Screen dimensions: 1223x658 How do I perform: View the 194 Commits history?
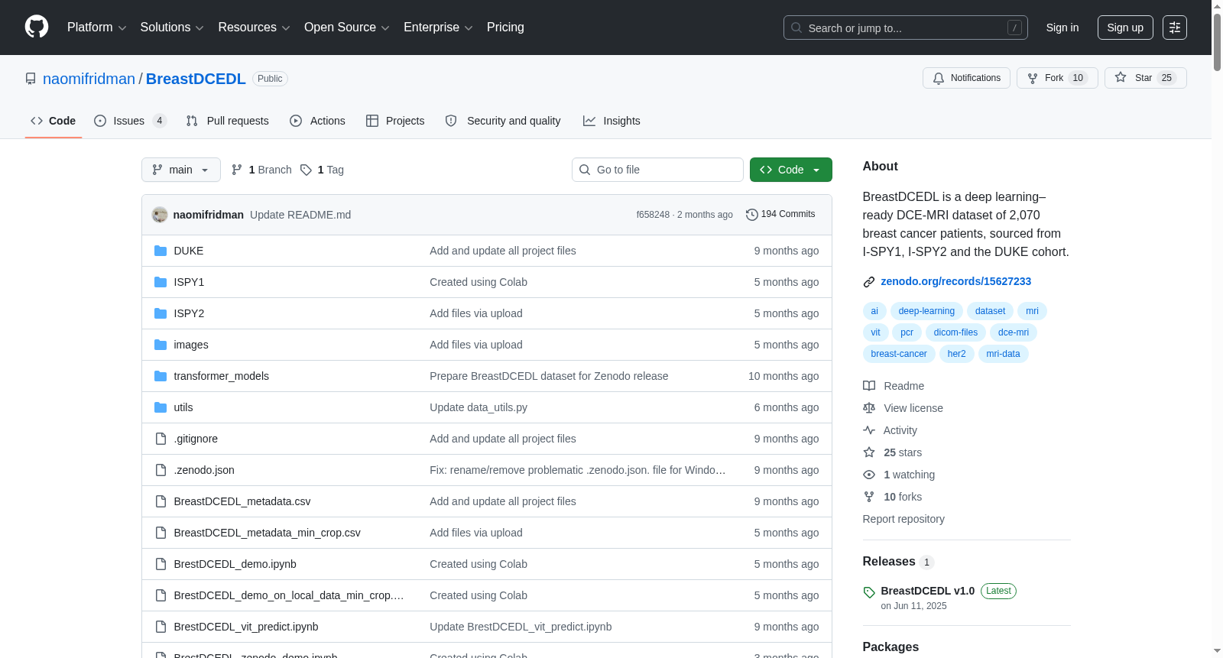point(780,215)
